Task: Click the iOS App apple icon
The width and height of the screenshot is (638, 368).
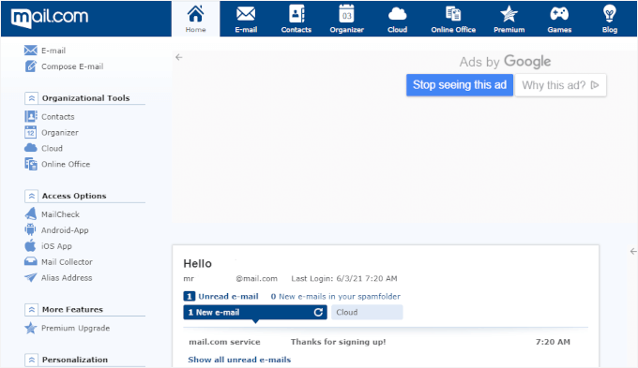Action: 31,245
